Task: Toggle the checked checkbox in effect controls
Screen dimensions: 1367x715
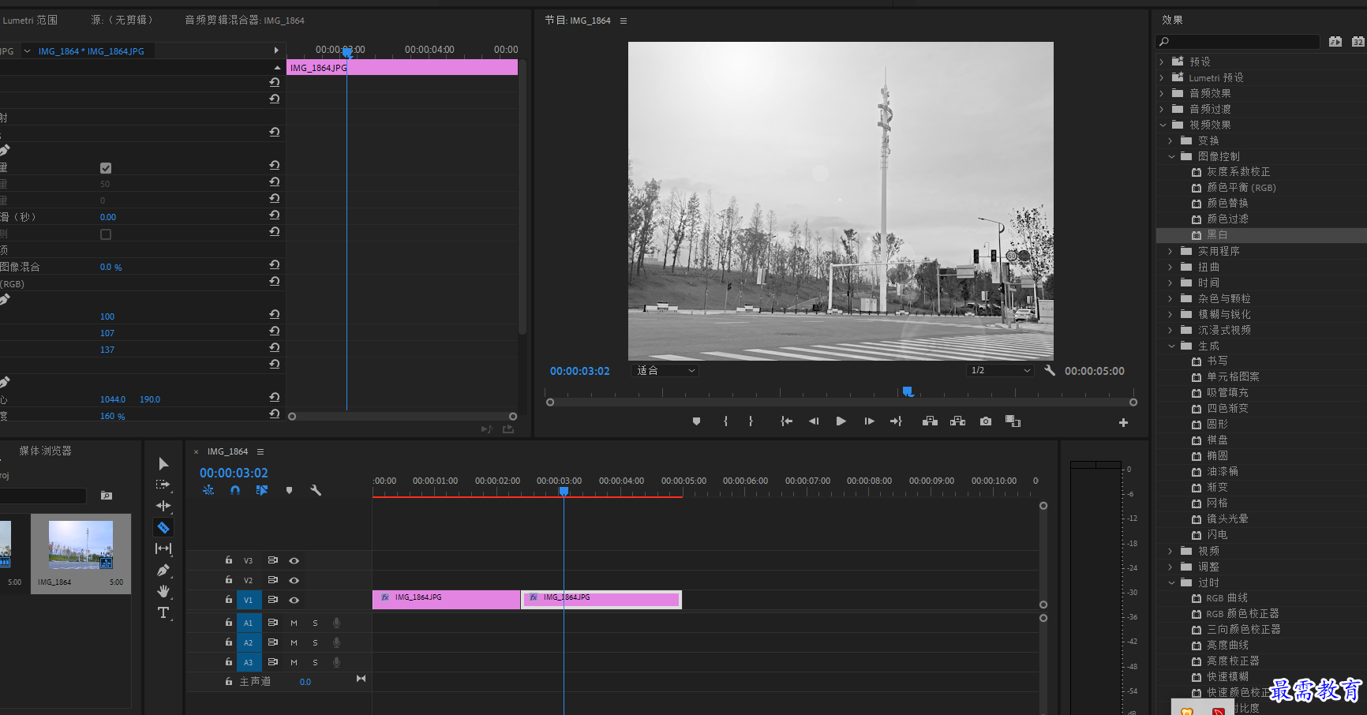Action: (x=106, y=168)
